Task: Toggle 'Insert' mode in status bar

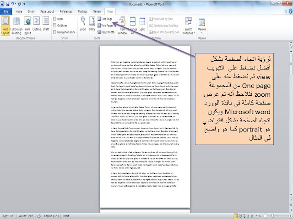Action: (65, 216)
